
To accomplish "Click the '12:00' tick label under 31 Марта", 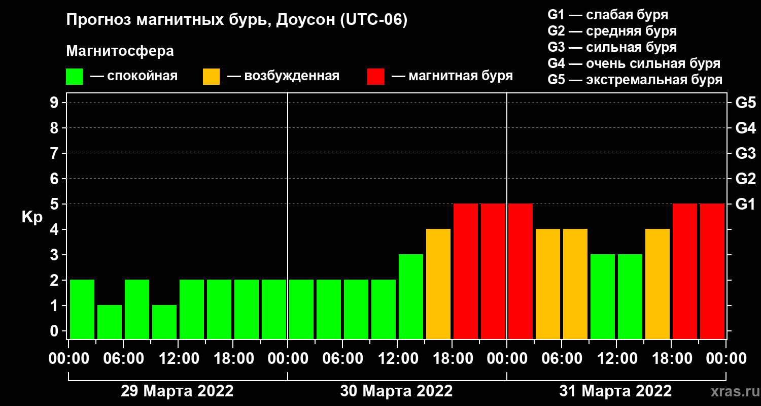I will click(616, 359).
